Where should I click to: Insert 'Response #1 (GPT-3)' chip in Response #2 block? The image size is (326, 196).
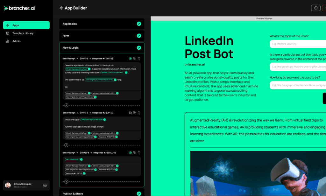108,137
